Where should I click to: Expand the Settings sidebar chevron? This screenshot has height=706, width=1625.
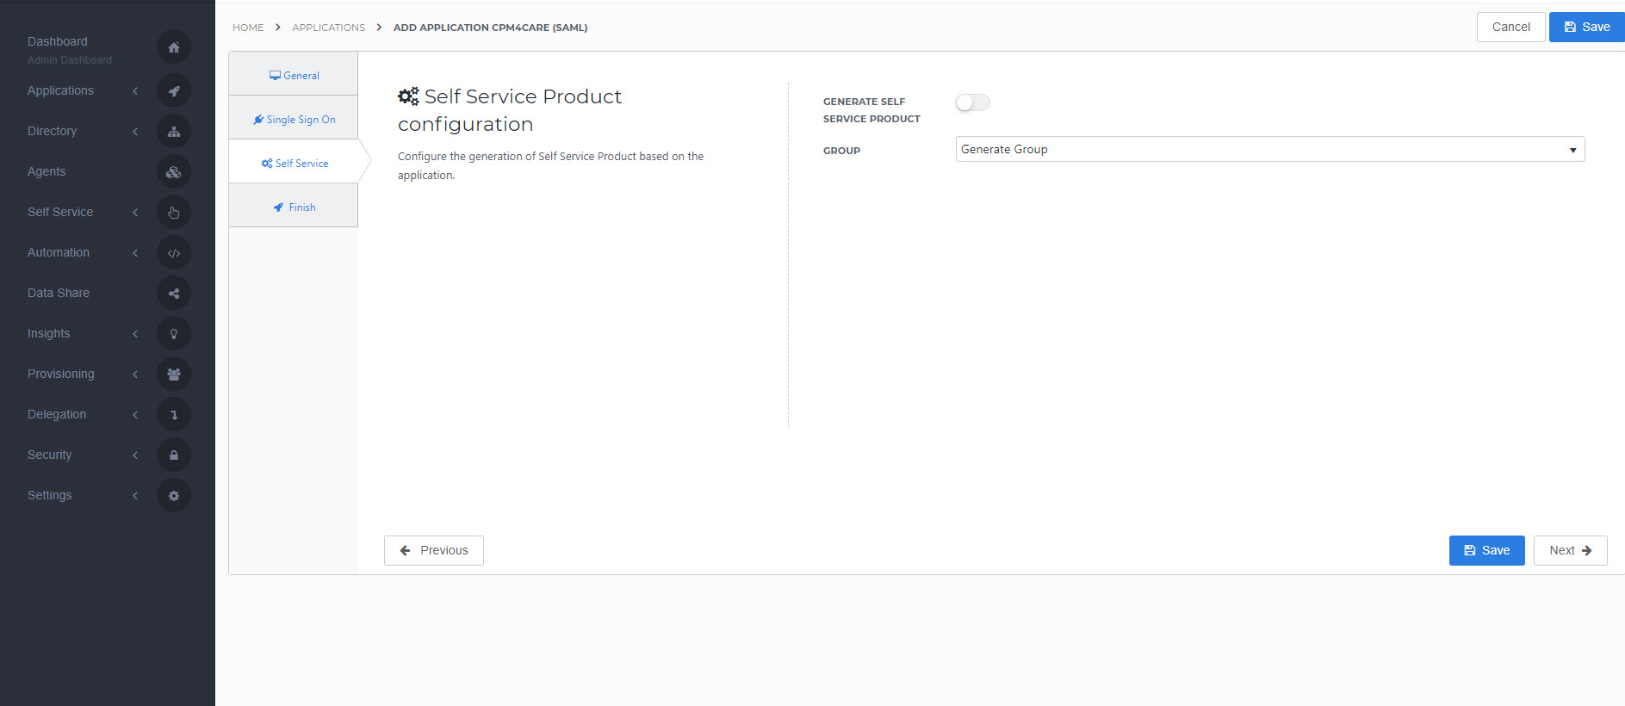pos(135,495)
